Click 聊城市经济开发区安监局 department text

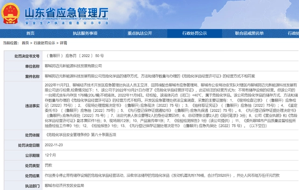[64, 186]
